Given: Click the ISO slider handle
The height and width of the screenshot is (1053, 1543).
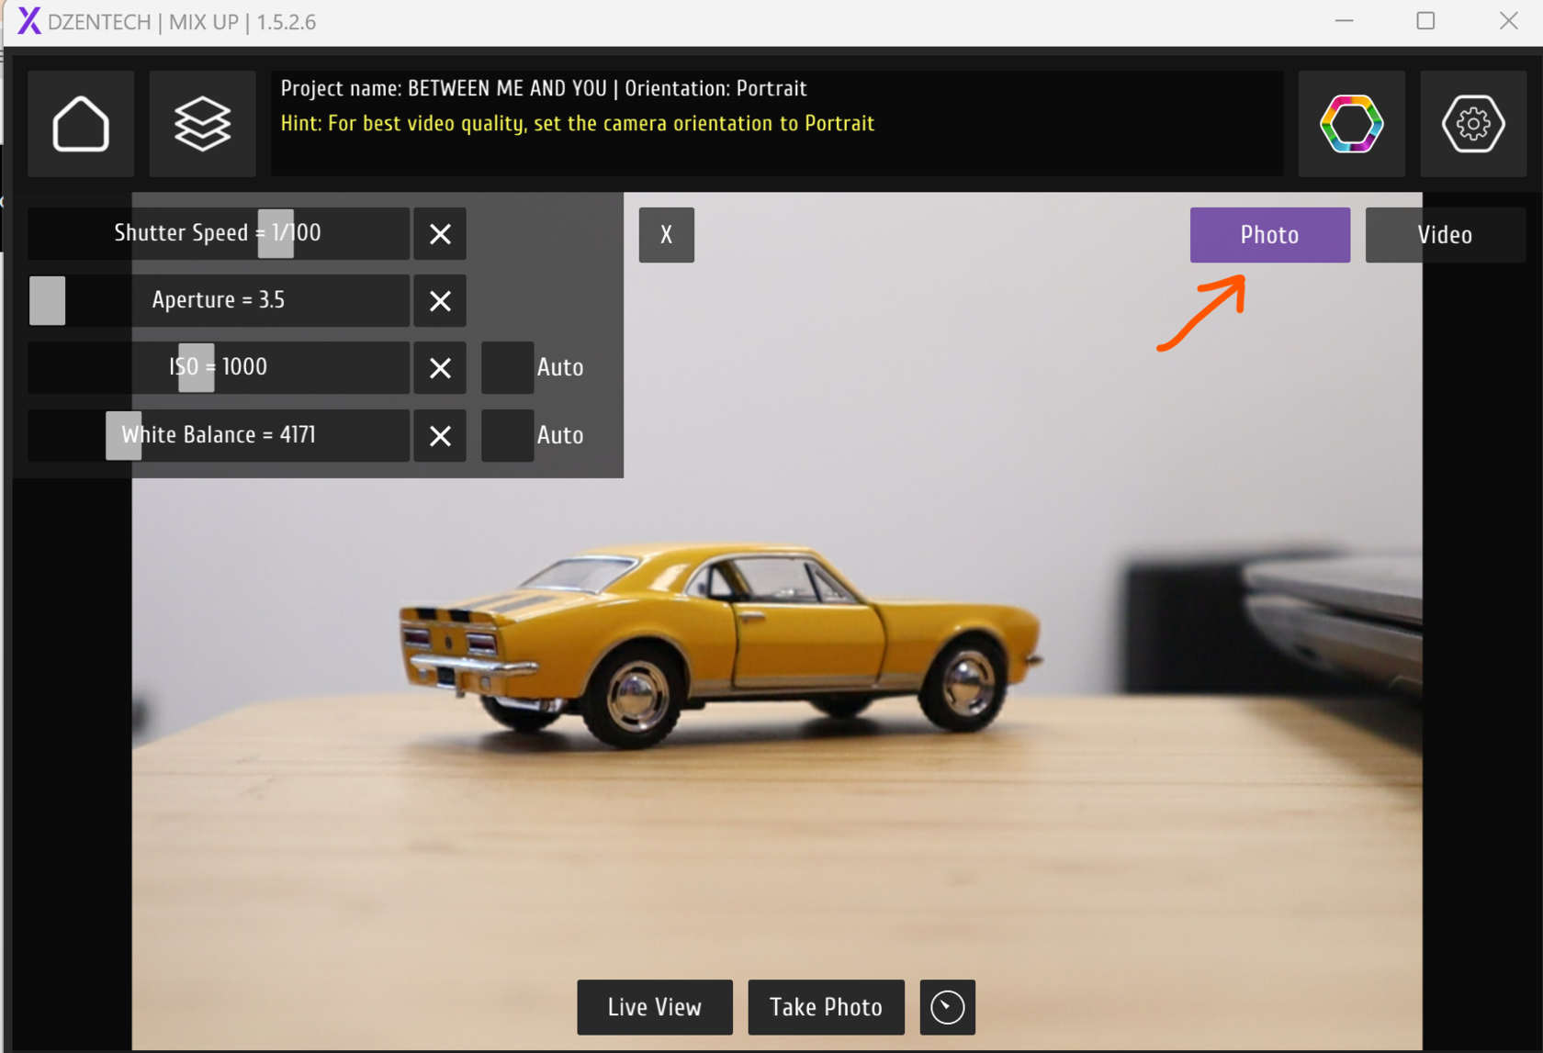Looking at the screenshot, I should pos(196,368).
